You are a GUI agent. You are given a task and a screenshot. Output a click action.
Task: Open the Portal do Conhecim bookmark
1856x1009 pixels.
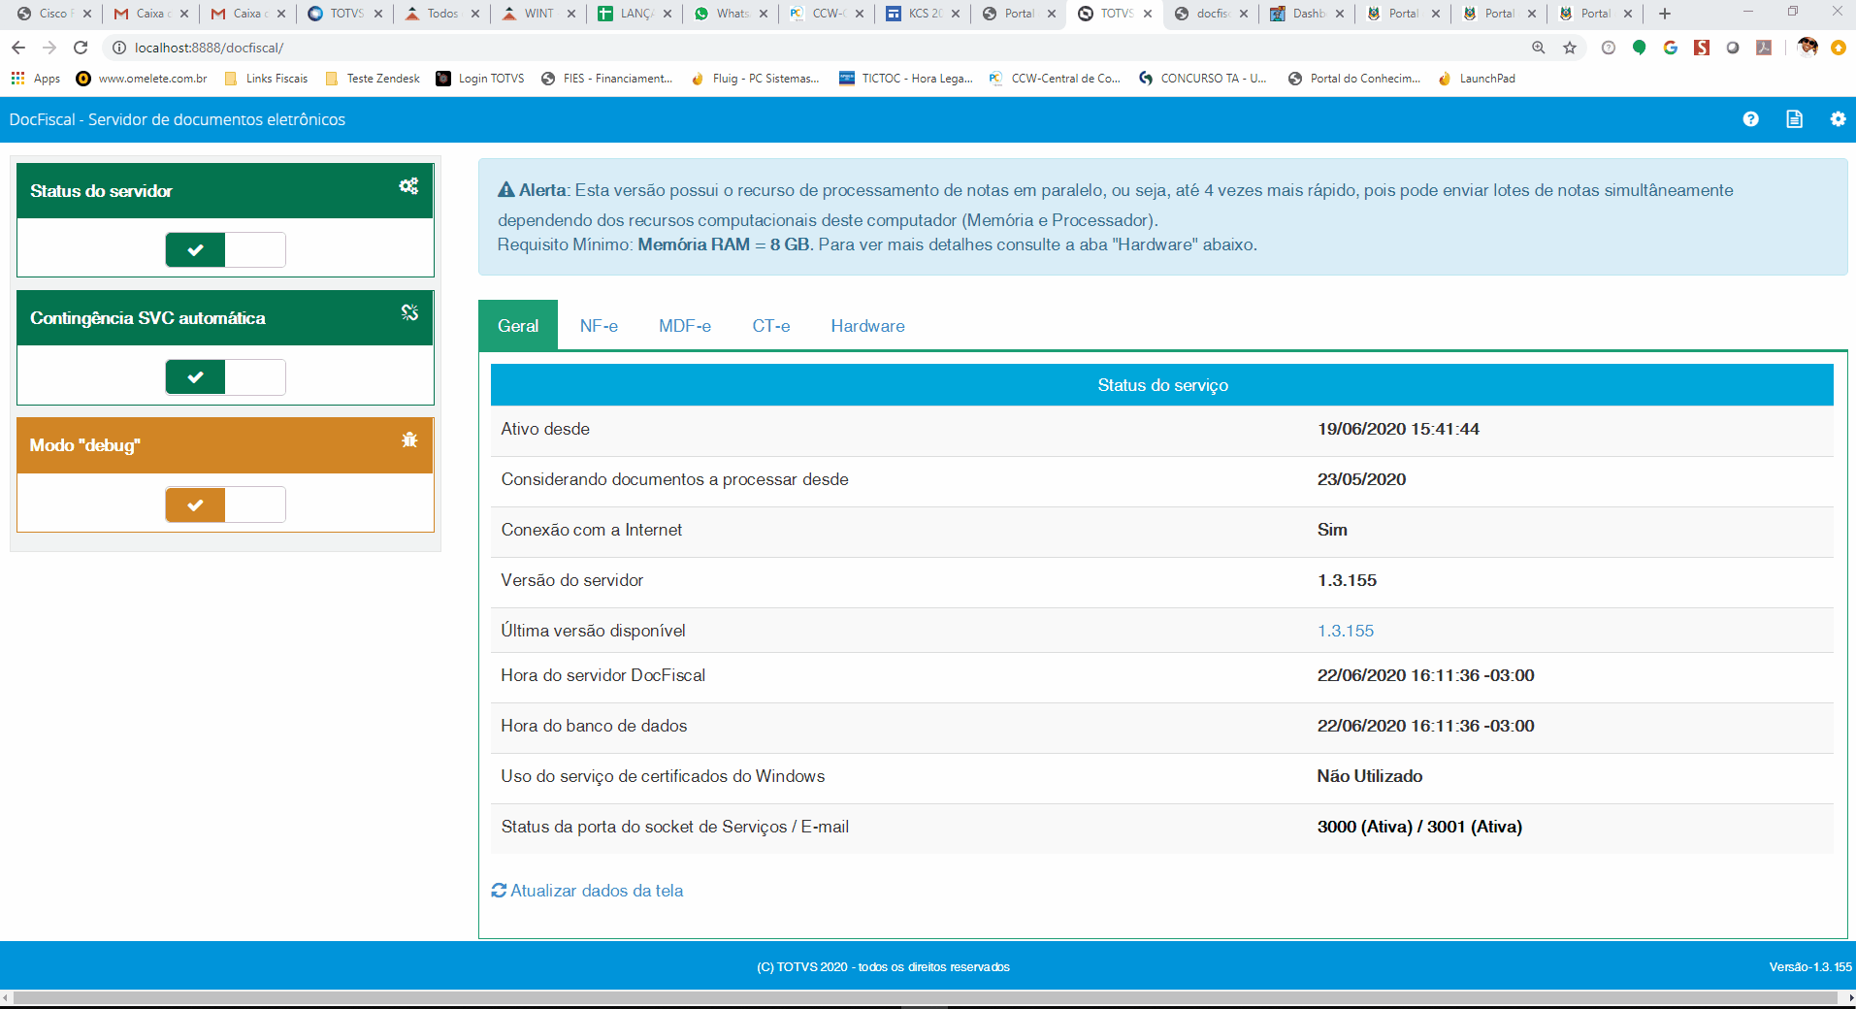(1354, 79)
